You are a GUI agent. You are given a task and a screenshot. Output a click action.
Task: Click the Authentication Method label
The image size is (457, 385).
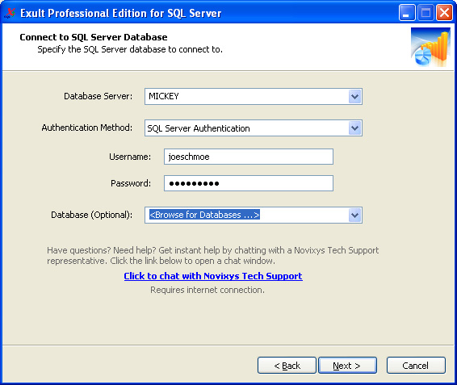(x=87, y=128)
